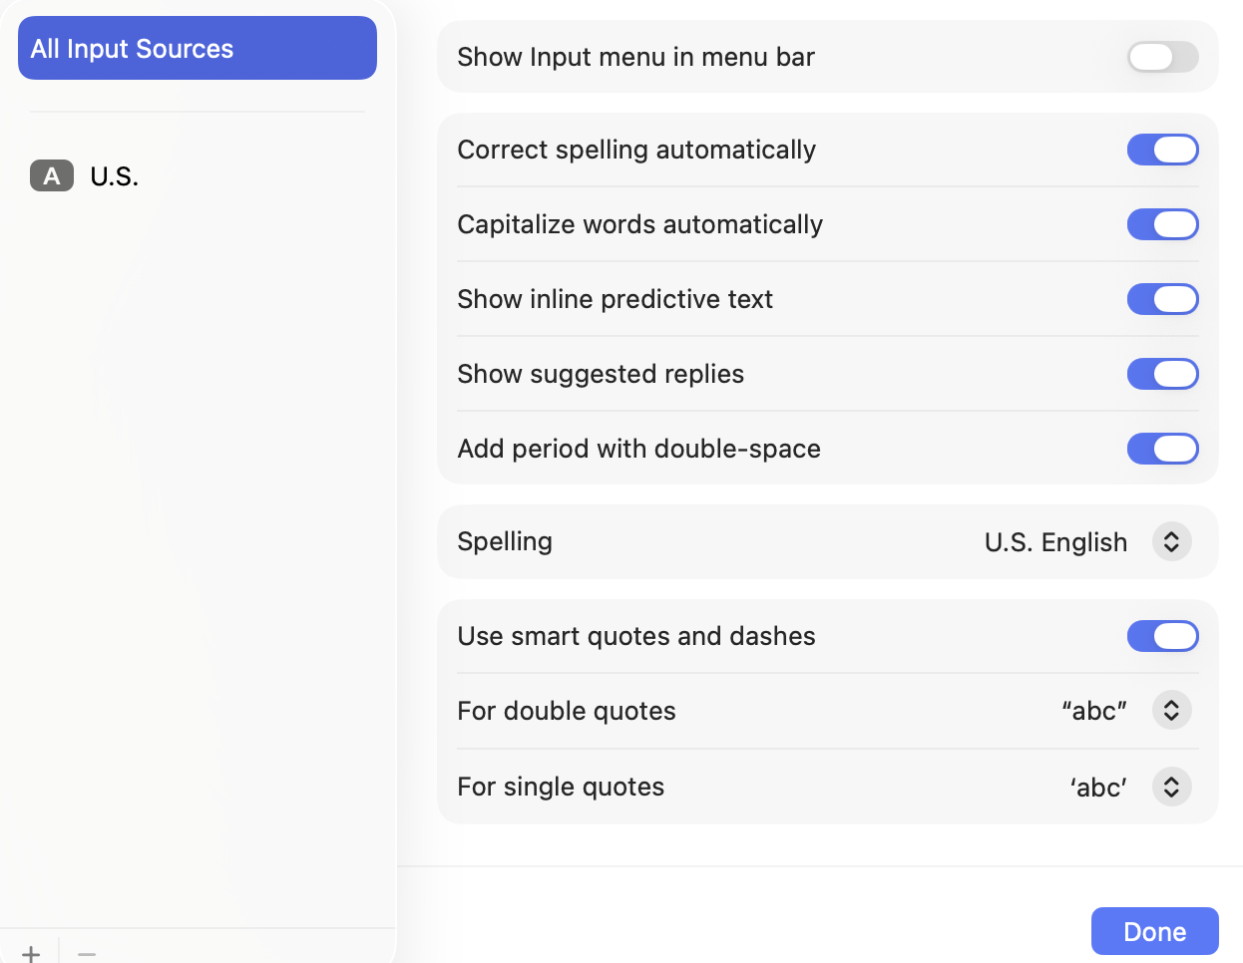Click the U.S. English spelling value
The image size is (1243, 963).
1055,542
